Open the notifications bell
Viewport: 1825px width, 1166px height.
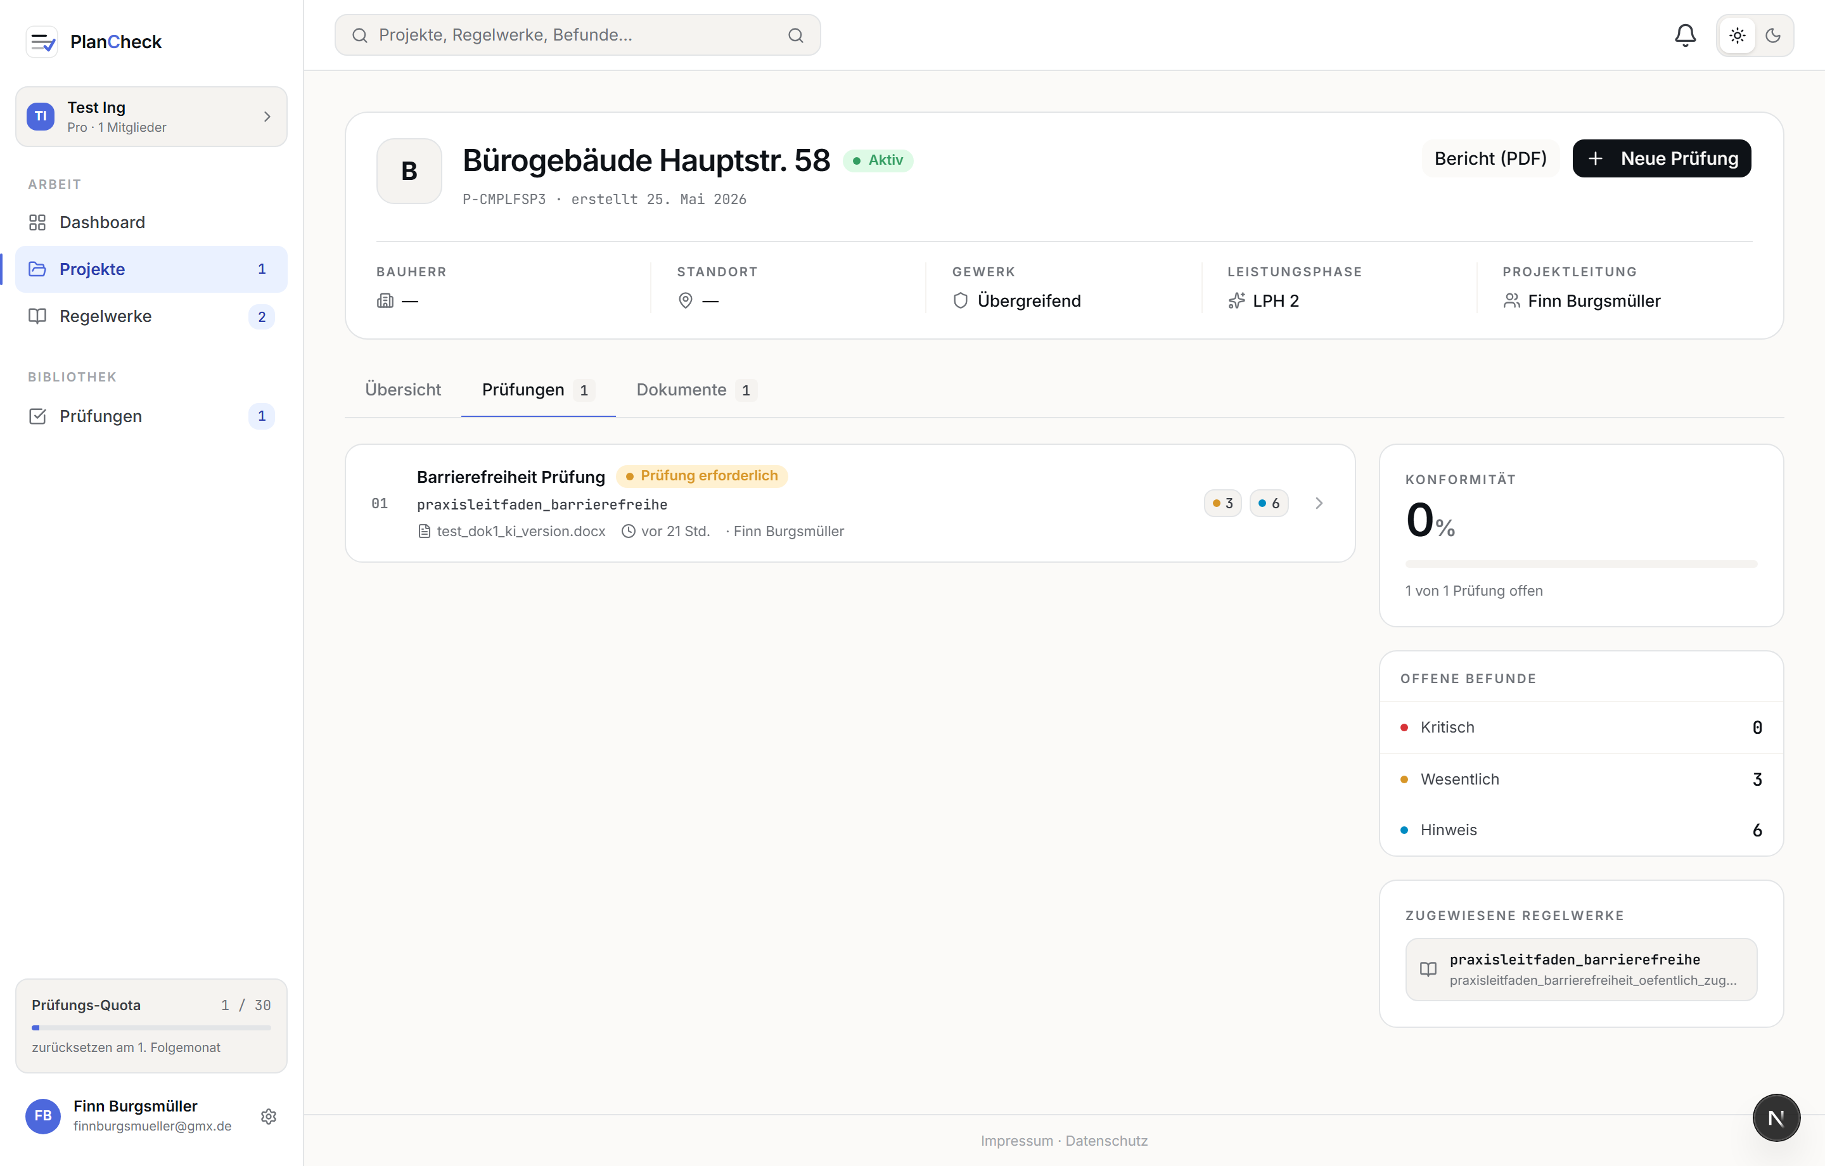click(1685, 35)
